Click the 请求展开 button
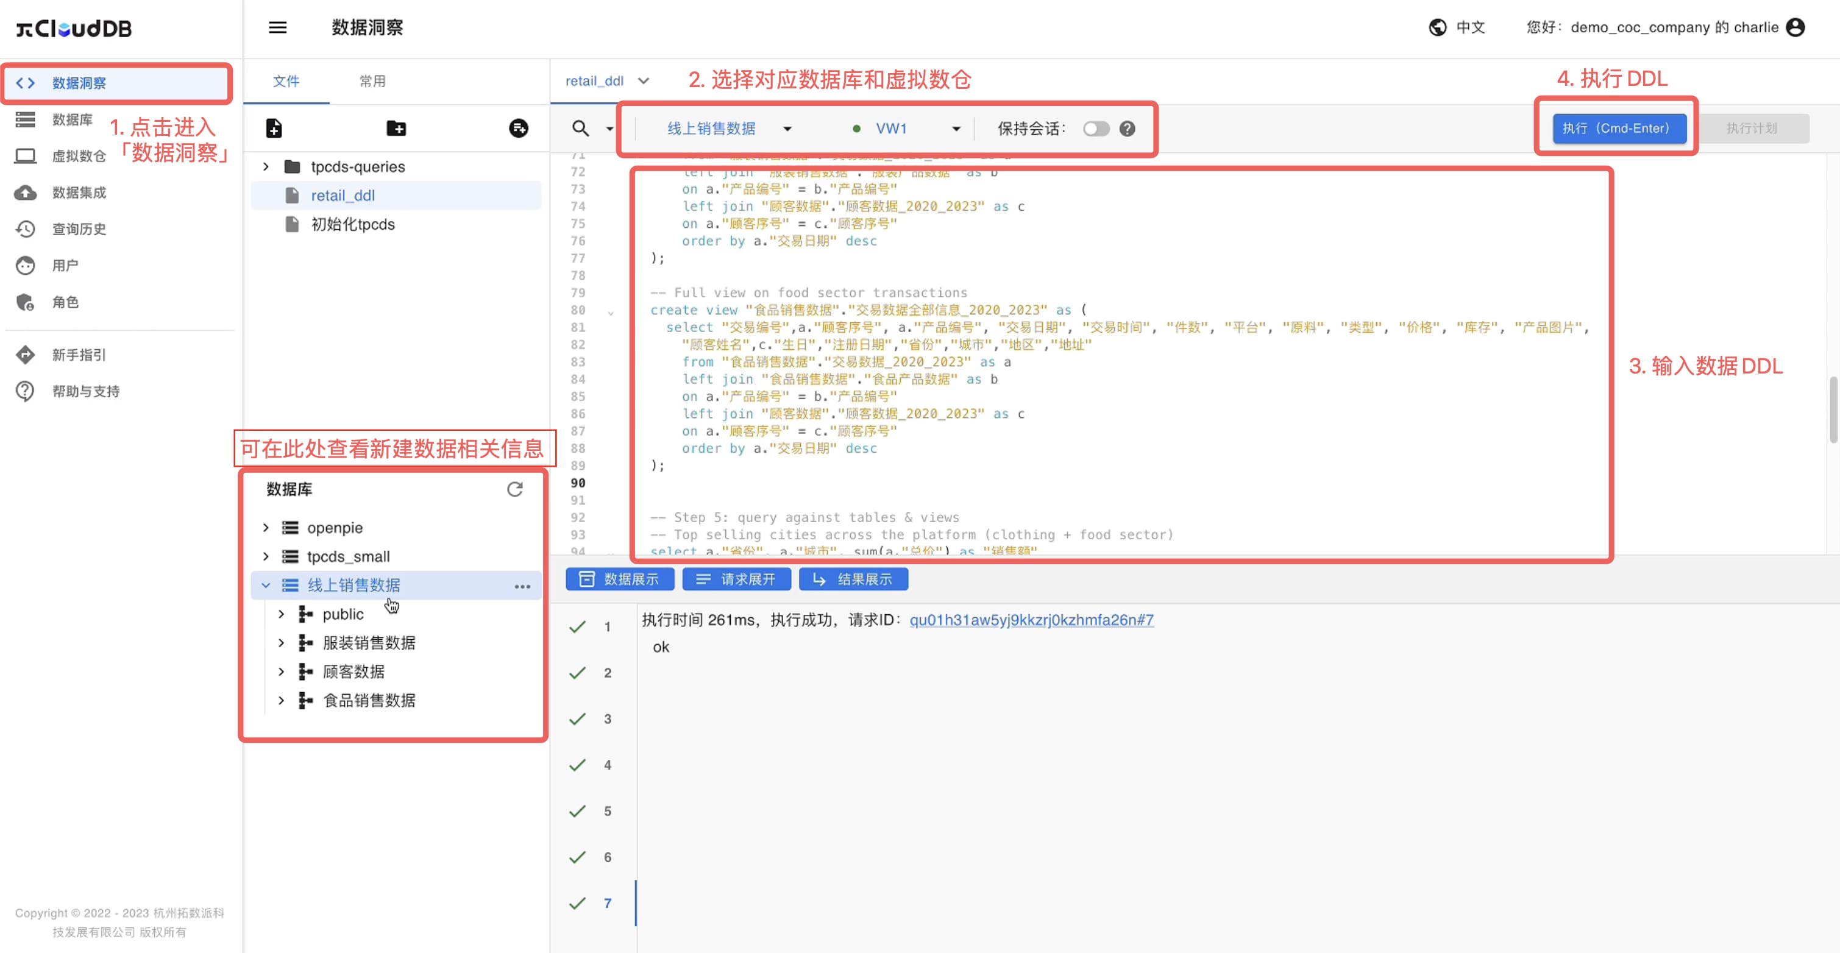Screen dimensions: 1840x953 [x=736, y=579]
